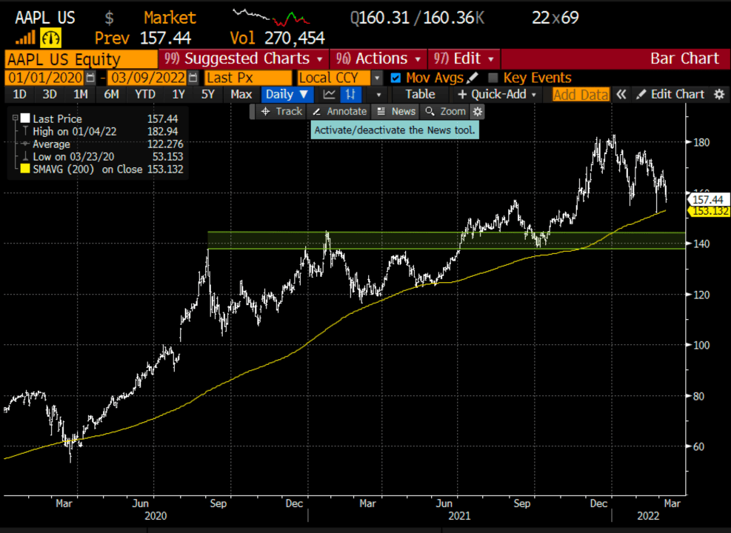Click the Local CCY field
The width and height of the screenshot is (731, 533).
334,77
